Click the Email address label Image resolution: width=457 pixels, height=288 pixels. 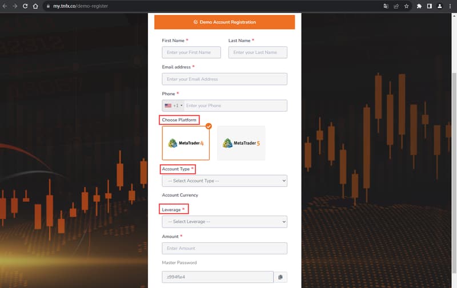coord(177,67)
